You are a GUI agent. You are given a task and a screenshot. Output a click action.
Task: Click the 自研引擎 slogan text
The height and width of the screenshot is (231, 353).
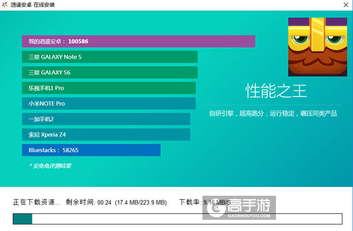point(273,113)
